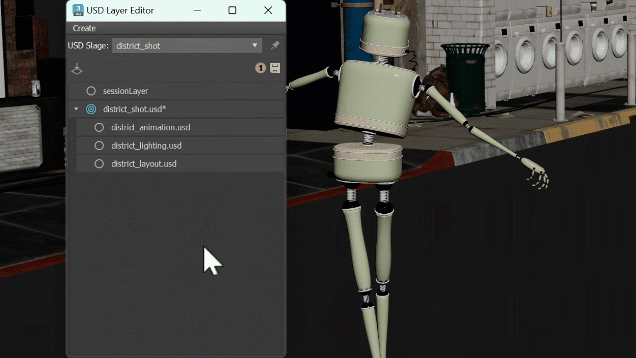Set sessionLayer as edit target
The width and height of the screenshot is (636, 358).
tap(91, 91)
